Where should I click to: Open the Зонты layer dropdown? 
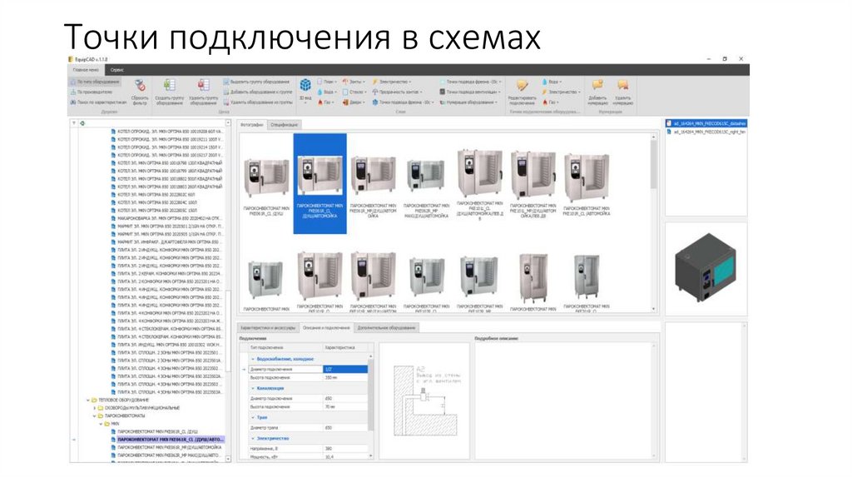pos(354,82)
